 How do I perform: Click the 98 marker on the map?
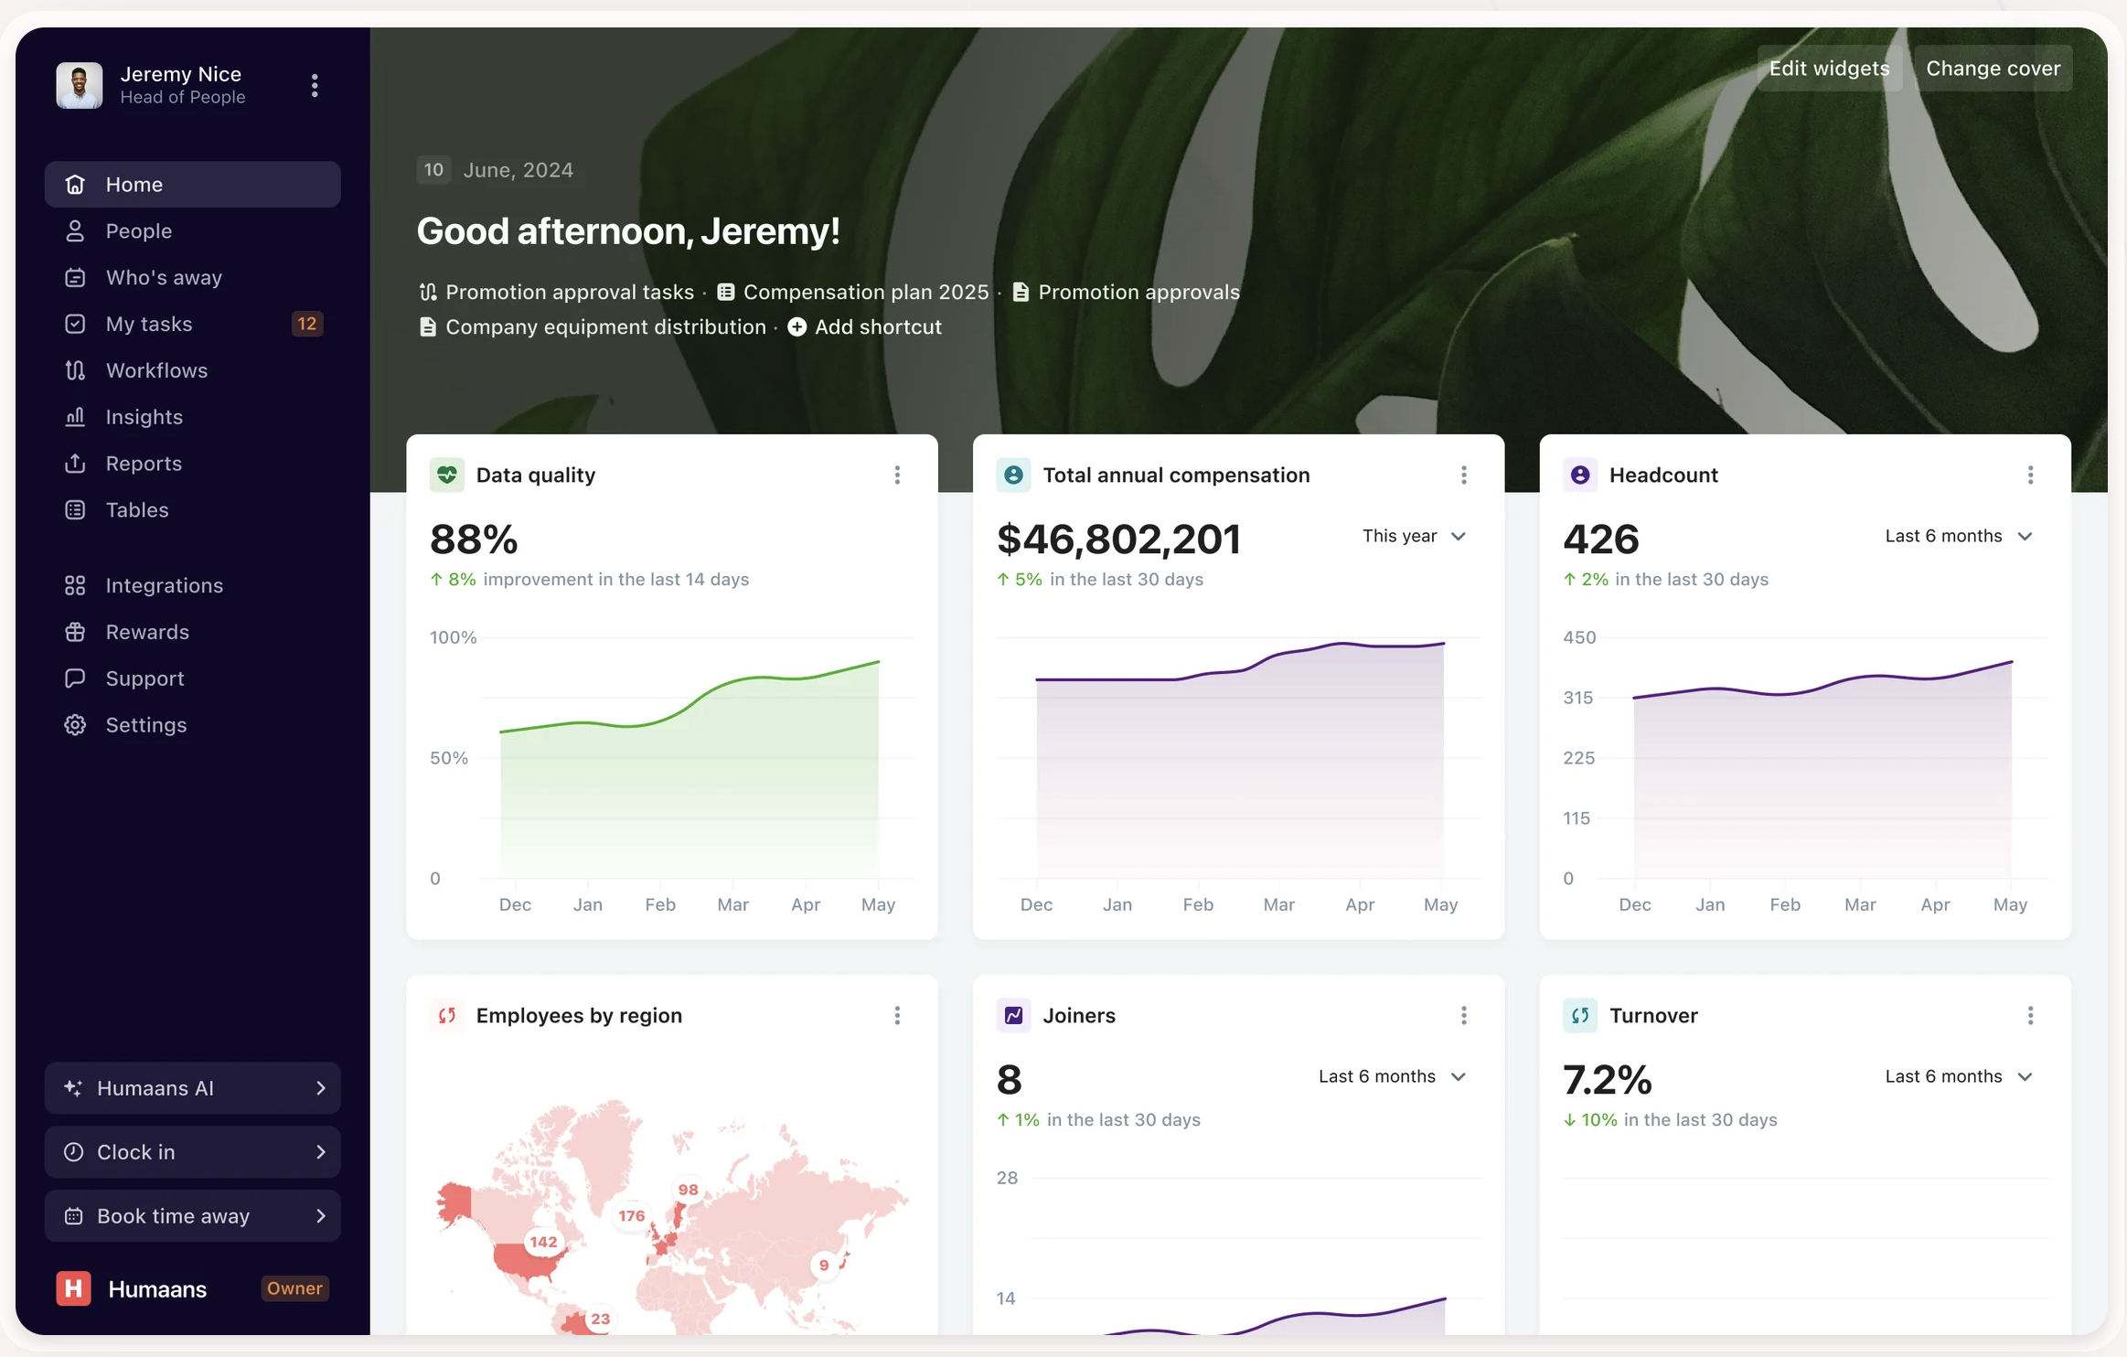click(x=688, y=1189)
